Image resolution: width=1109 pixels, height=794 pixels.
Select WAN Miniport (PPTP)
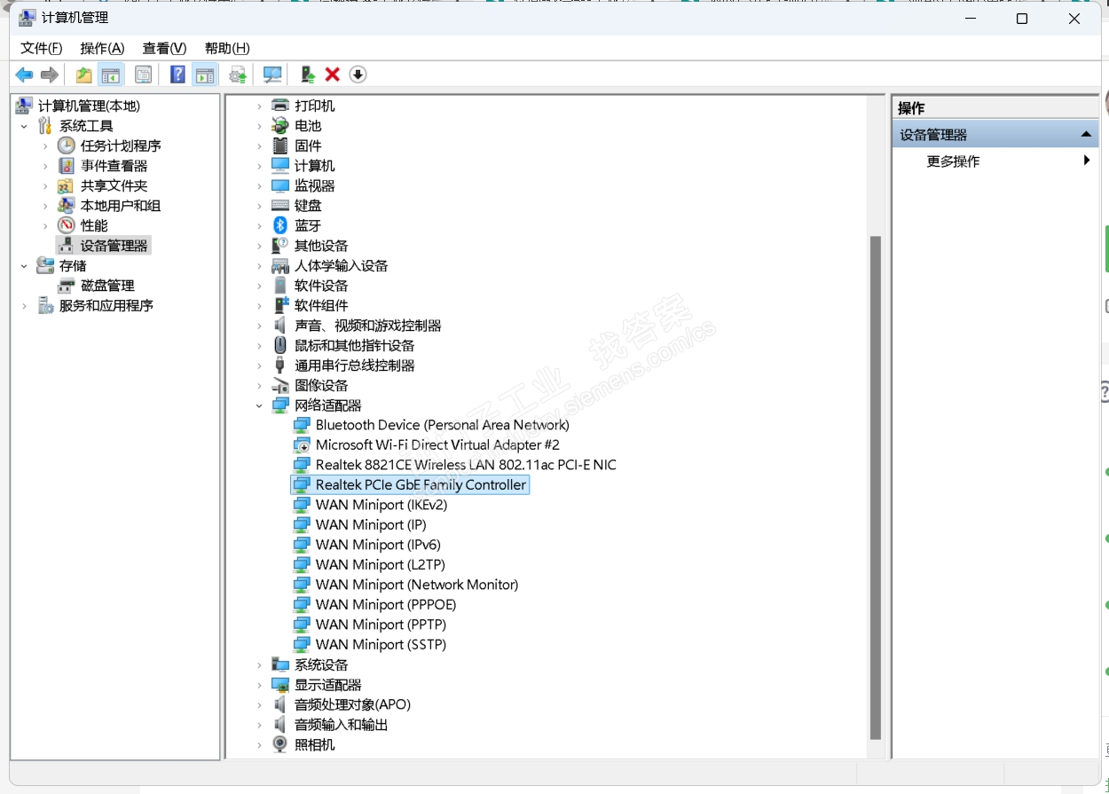[381, 625]
